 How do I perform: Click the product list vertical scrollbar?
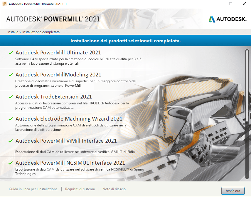point(247,114)
